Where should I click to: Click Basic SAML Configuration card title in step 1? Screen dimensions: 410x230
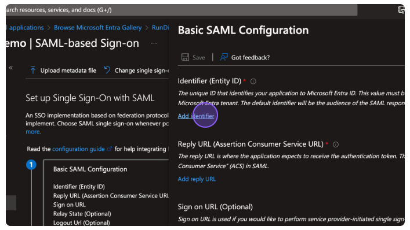(90, 169)
